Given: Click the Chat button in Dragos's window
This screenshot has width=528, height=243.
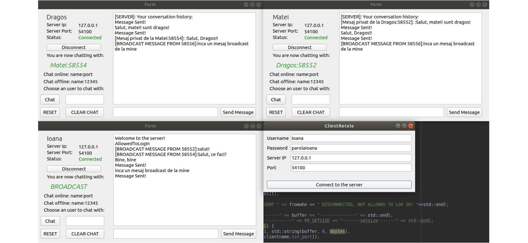Looking at the screenshot, I should coord(50,99).
